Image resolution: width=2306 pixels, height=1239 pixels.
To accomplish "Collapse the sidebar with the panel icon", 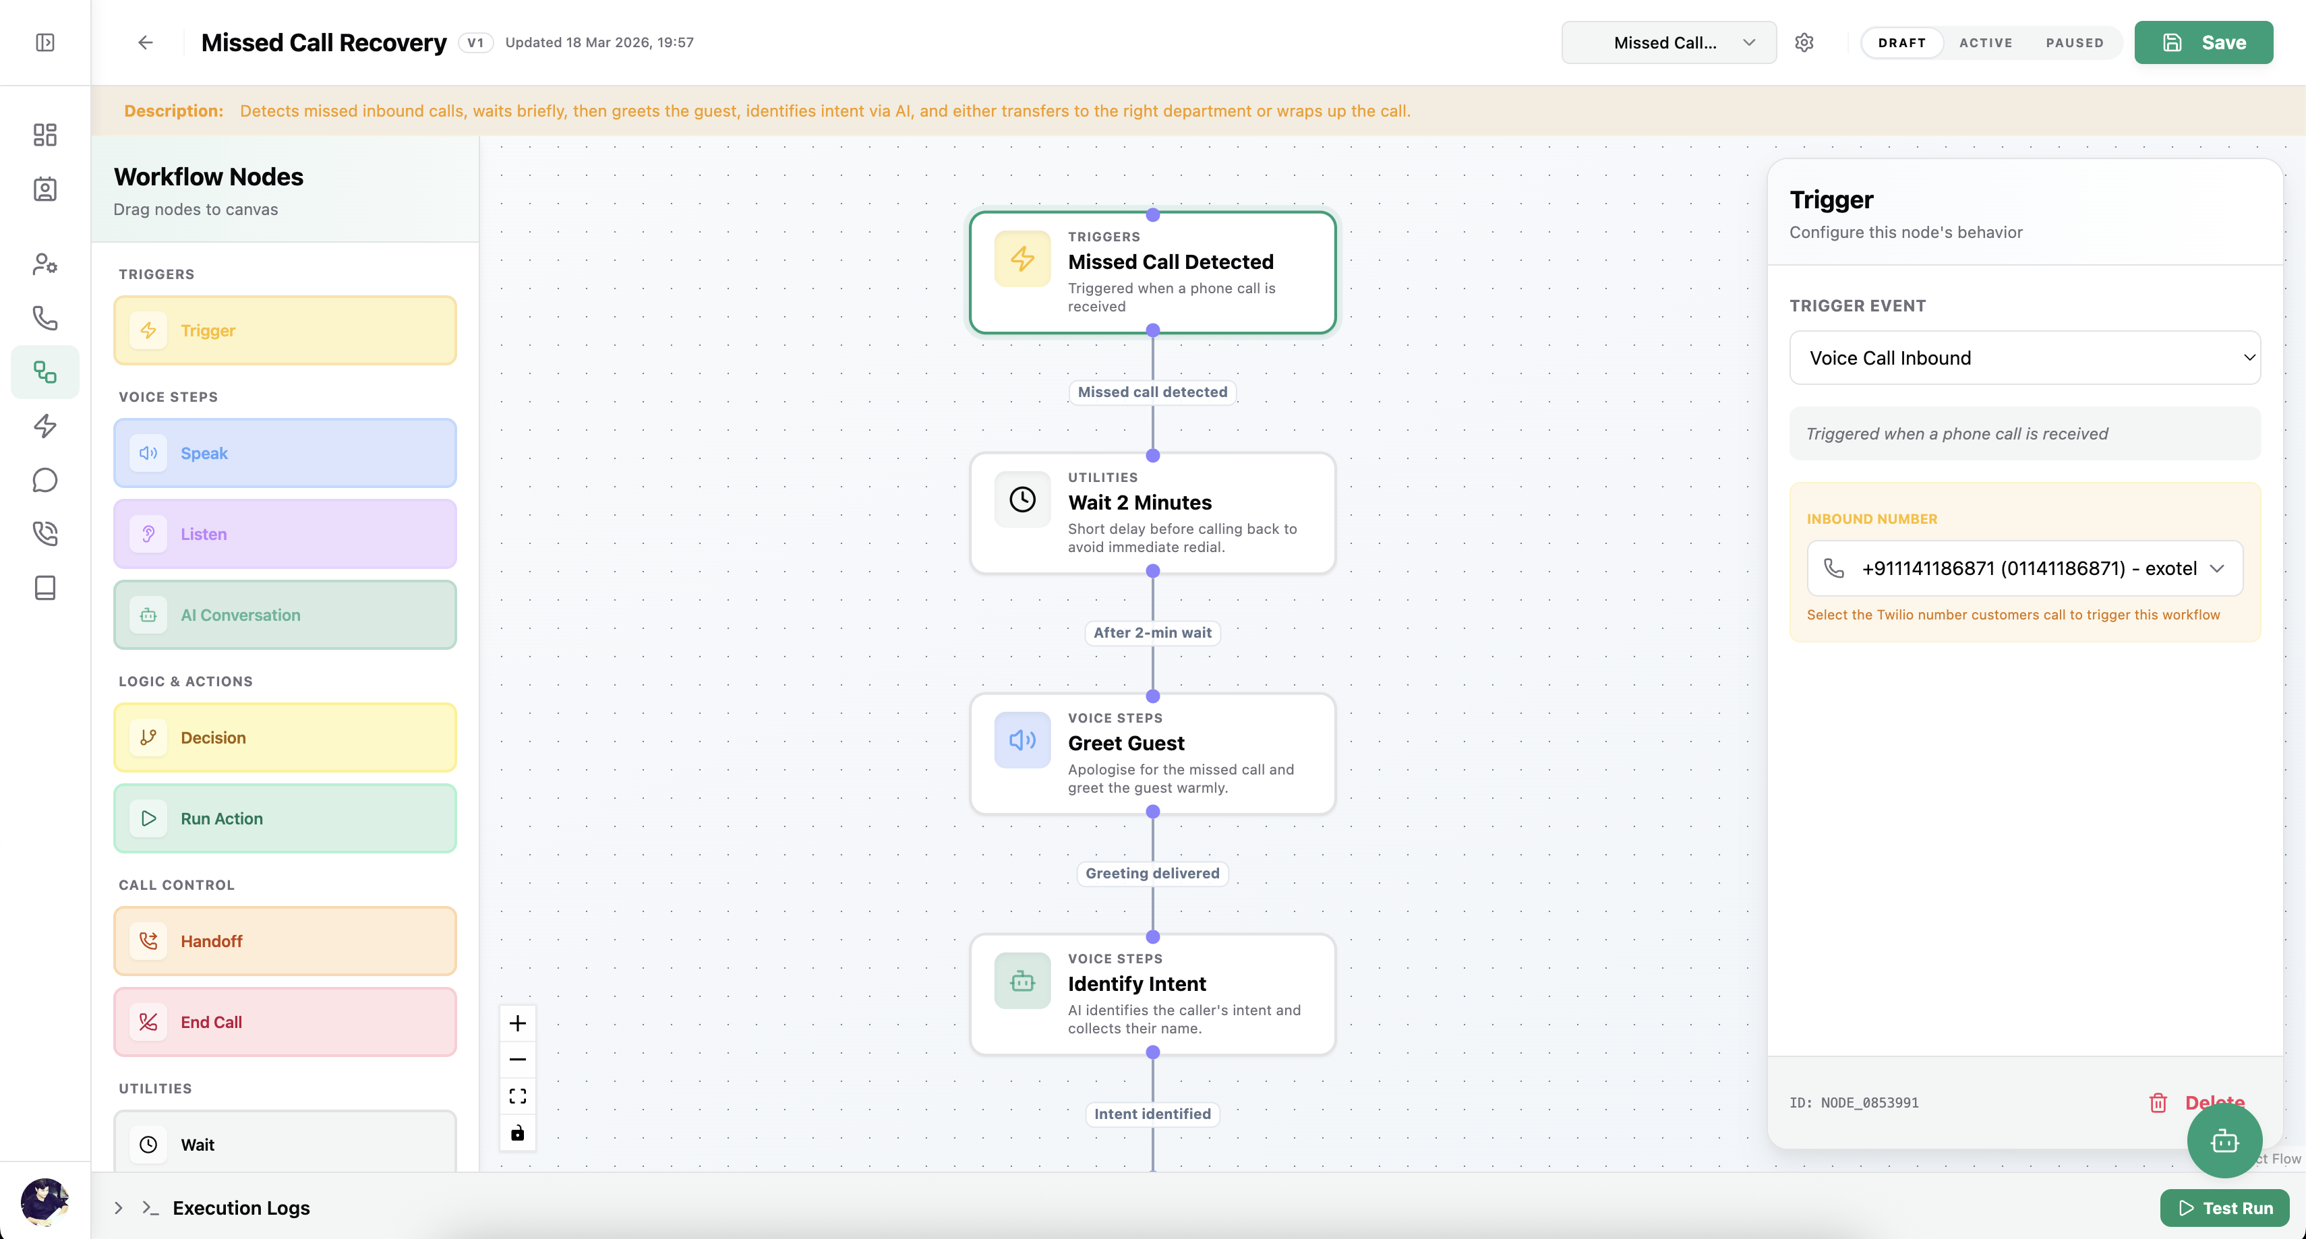I will [45, 42].
